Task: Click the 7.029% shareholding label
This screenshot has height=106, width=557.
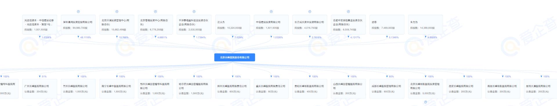Action: (239, 37)
